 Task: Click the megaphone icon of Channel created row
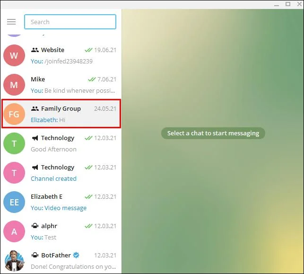click(x=35, y=167)
